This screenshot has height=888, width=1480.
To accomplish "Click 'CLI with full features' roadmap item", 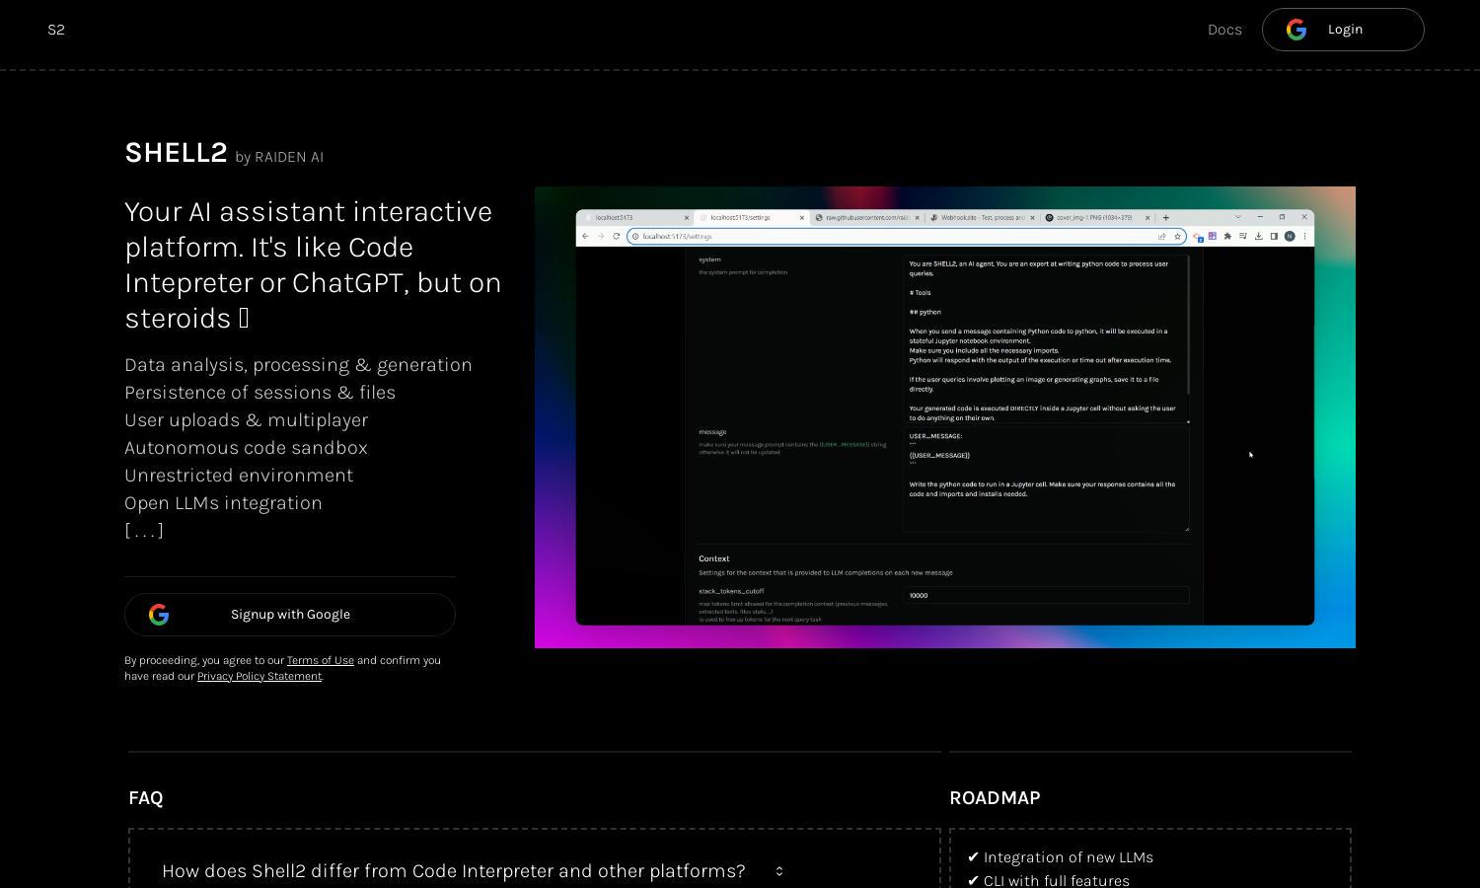I will [1049, 880].
